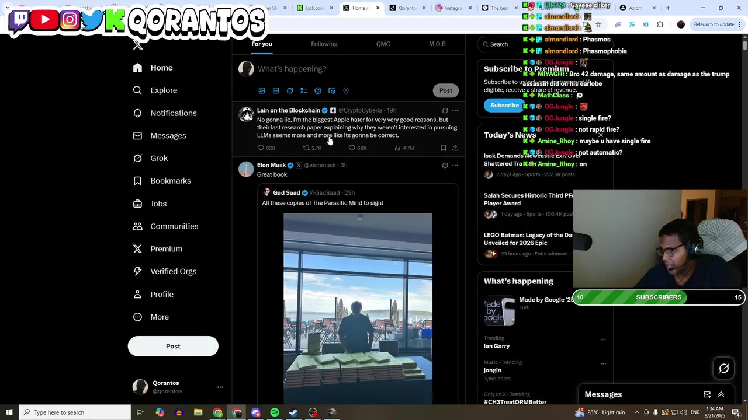The height and width of the screenshot is (420, 748).
Task: Subscribe to Premium
Action: click(x=504, y=106)
